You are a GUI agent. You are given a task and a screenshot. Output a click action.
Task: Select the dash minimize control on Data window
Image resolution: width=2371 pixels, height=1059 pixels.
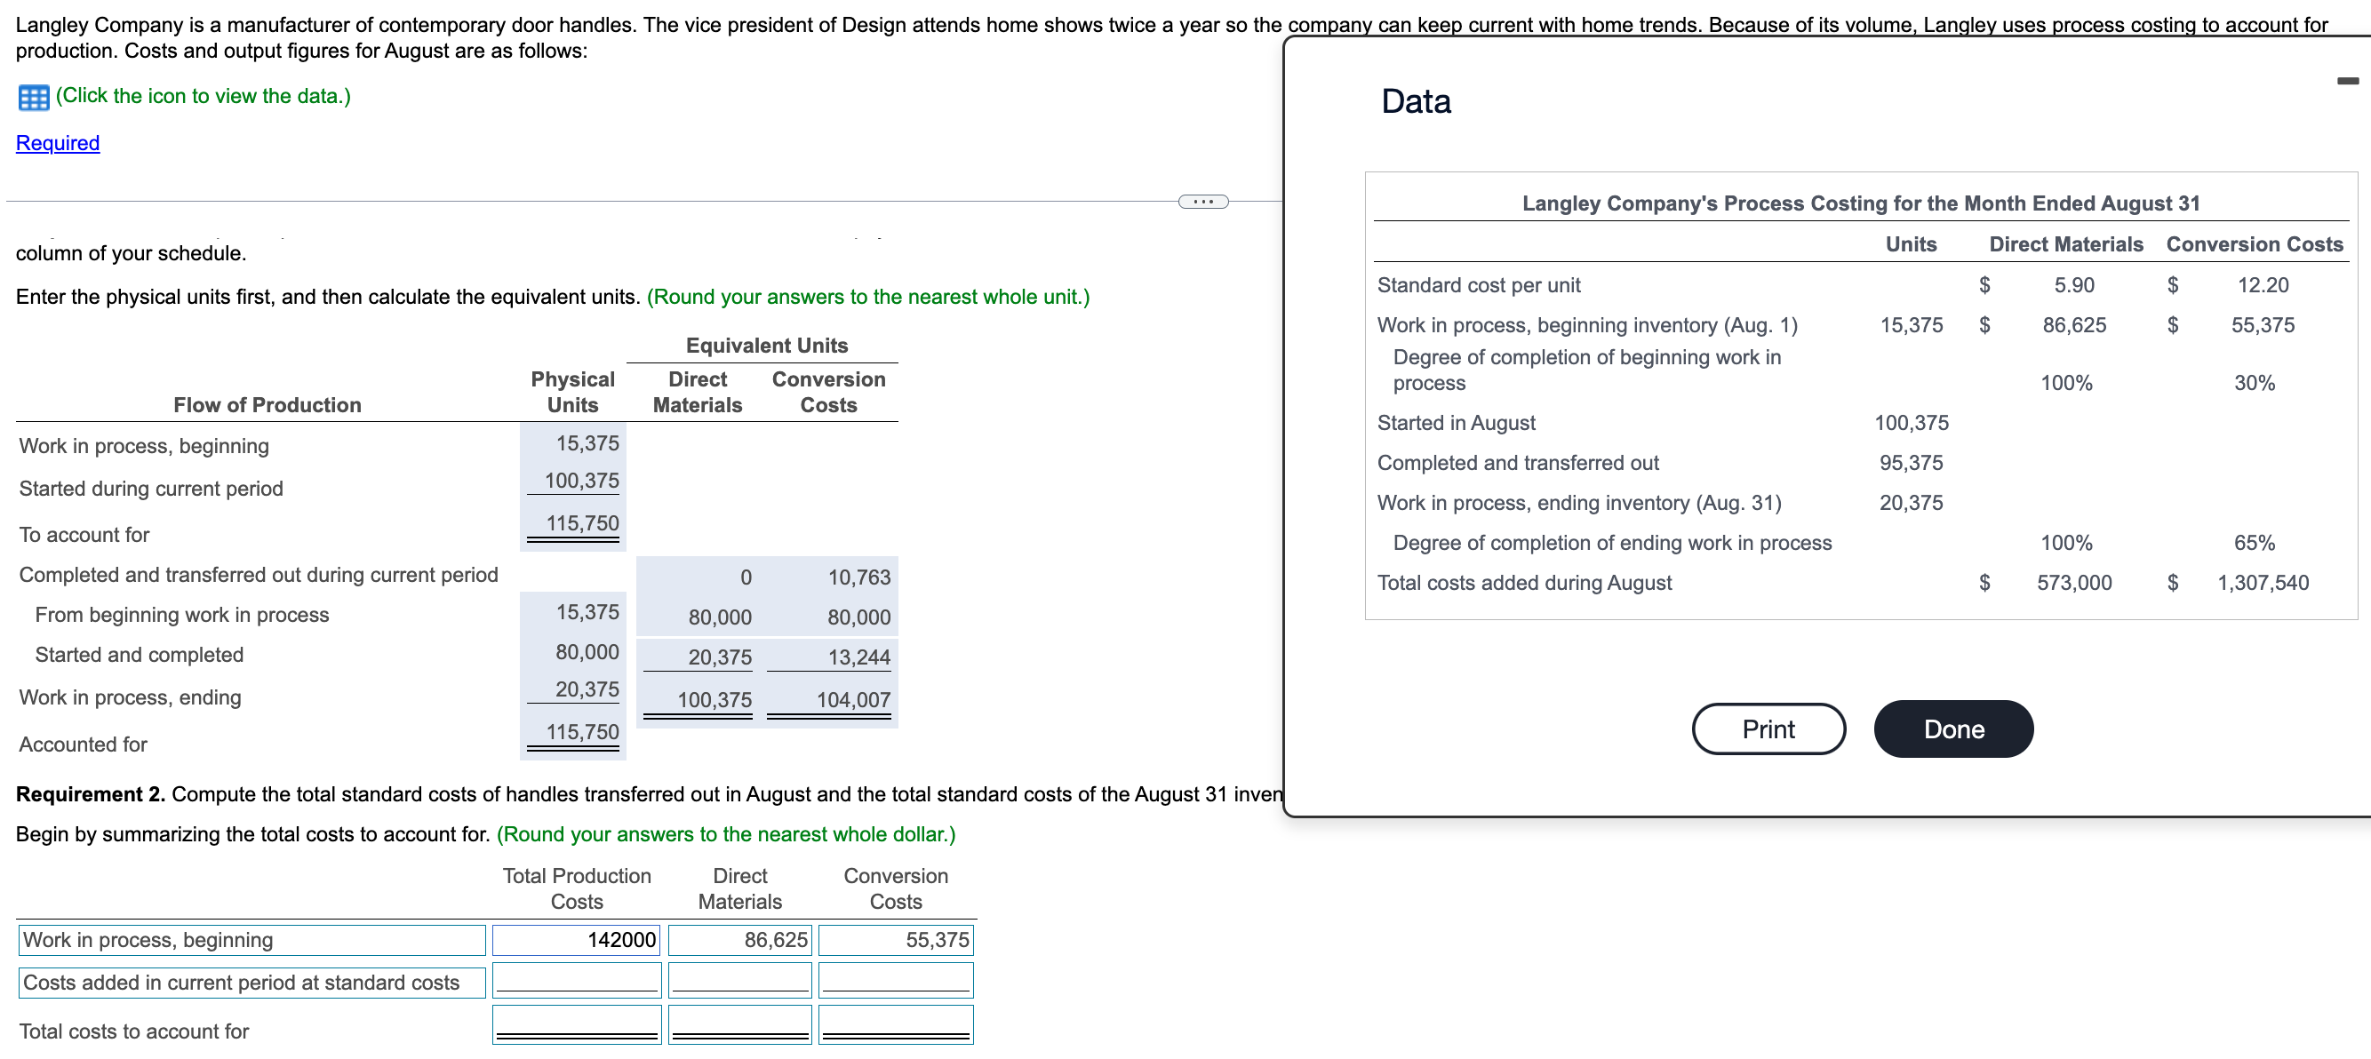click(x=2350, y=81)
